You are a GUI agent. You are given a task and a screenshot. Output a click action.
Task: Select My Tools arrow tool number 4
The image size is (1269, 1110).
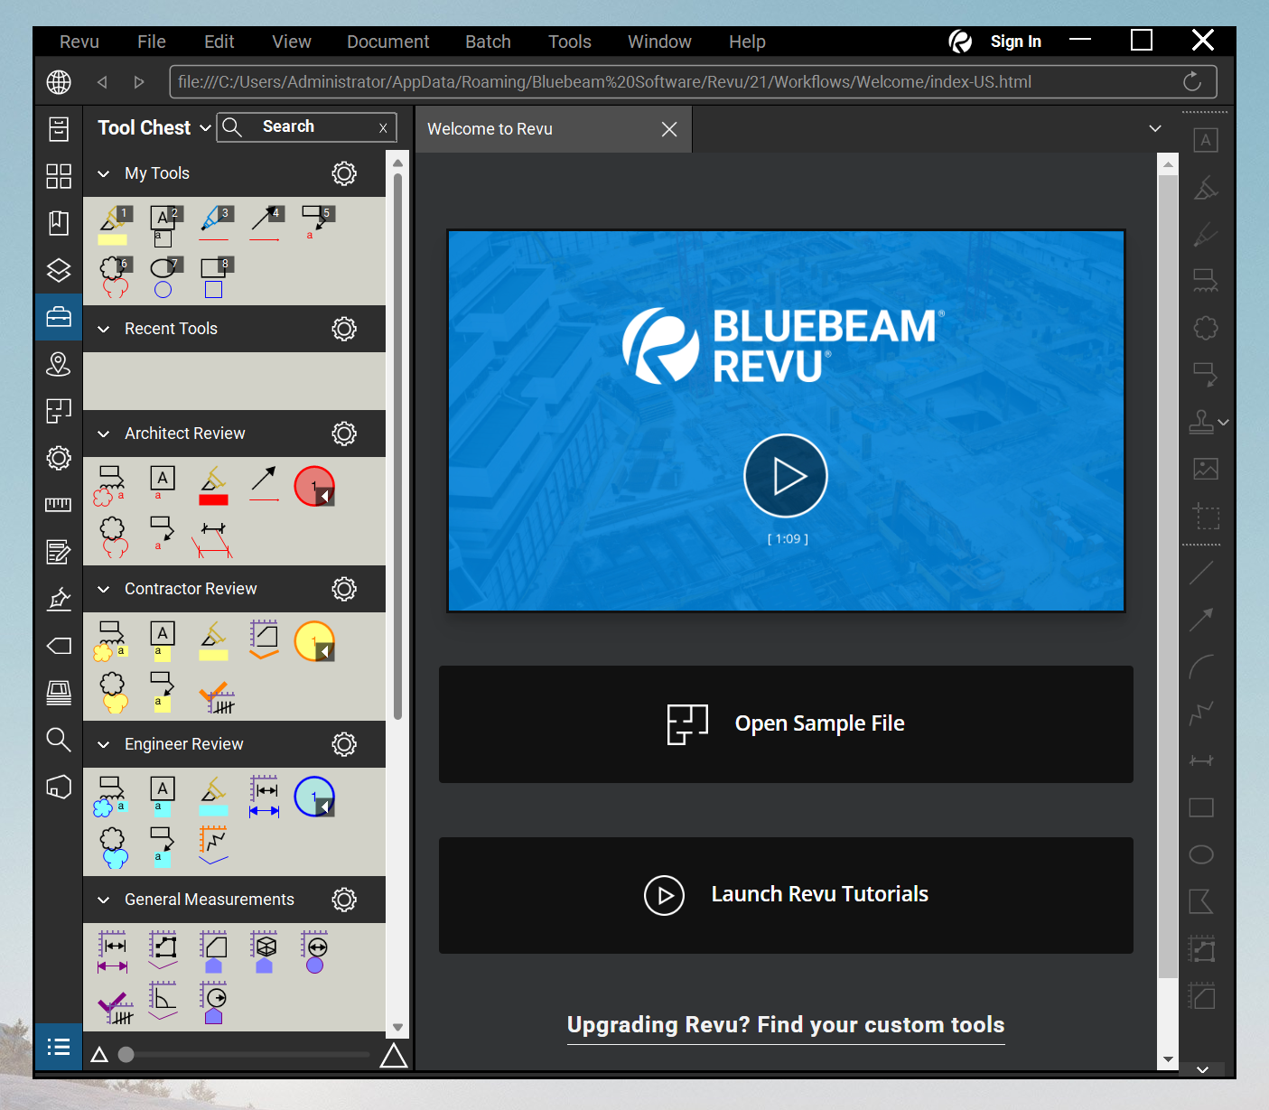tap(266, 225)
